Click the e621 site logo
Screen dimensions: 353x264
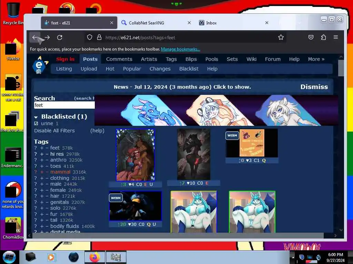point(40,65)
